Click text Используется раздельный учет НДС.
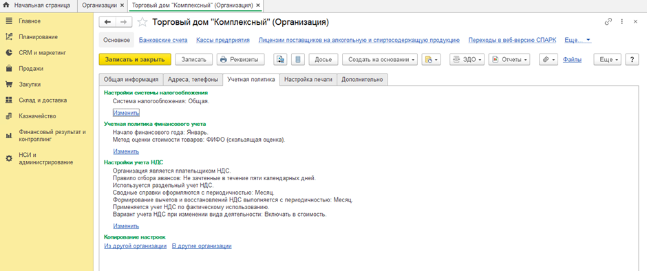647x271 pixels. (163, 185)
